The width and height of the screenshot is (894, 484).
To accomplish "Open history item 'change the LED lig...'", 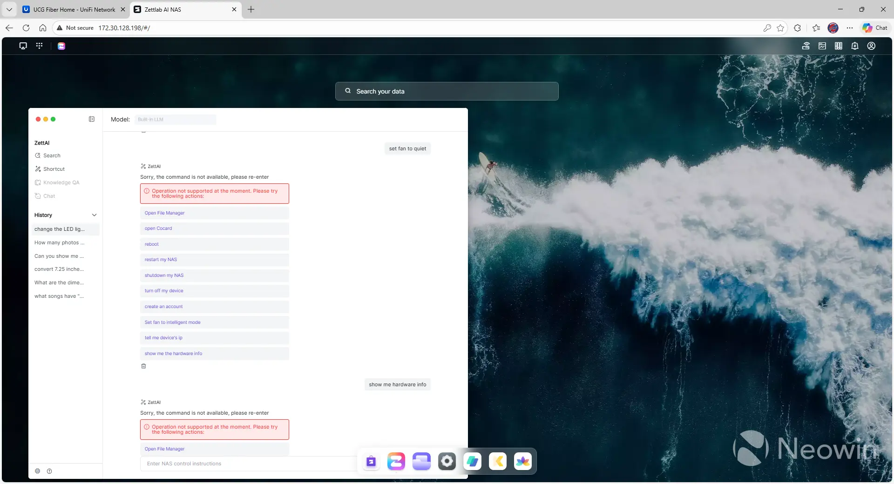I will coord(65,229).
